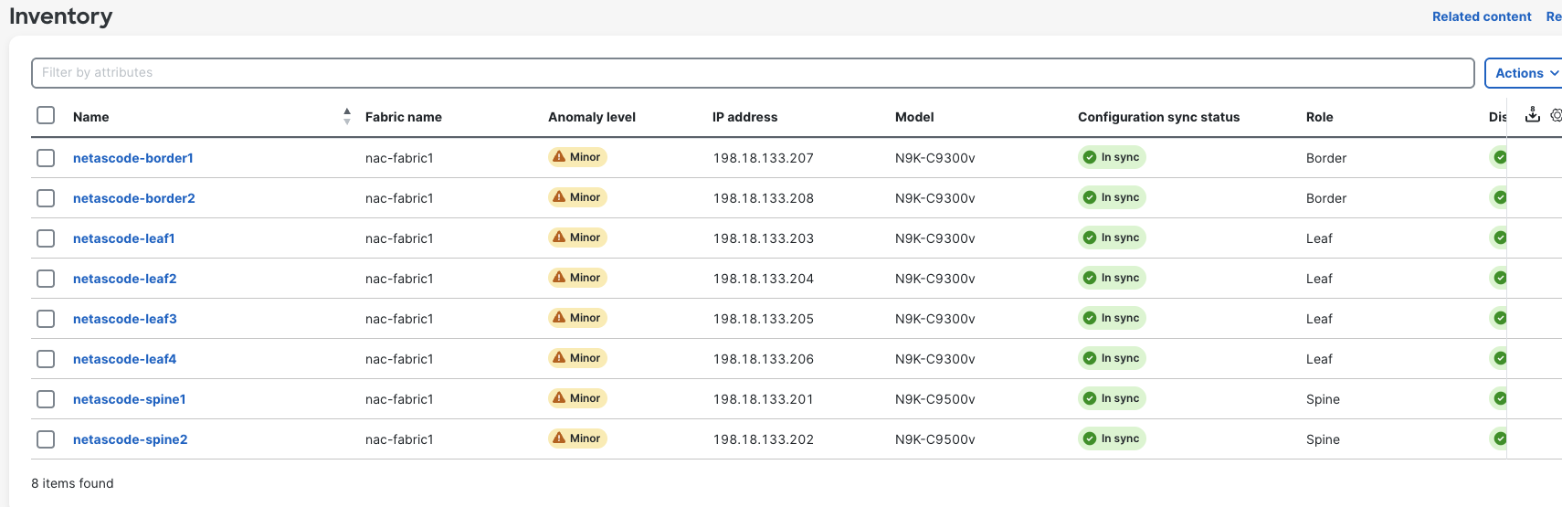The image size is (1562, 507).
Task: Click green status icon in netascode-leaf3's last column
Action: click(1500, 318)
